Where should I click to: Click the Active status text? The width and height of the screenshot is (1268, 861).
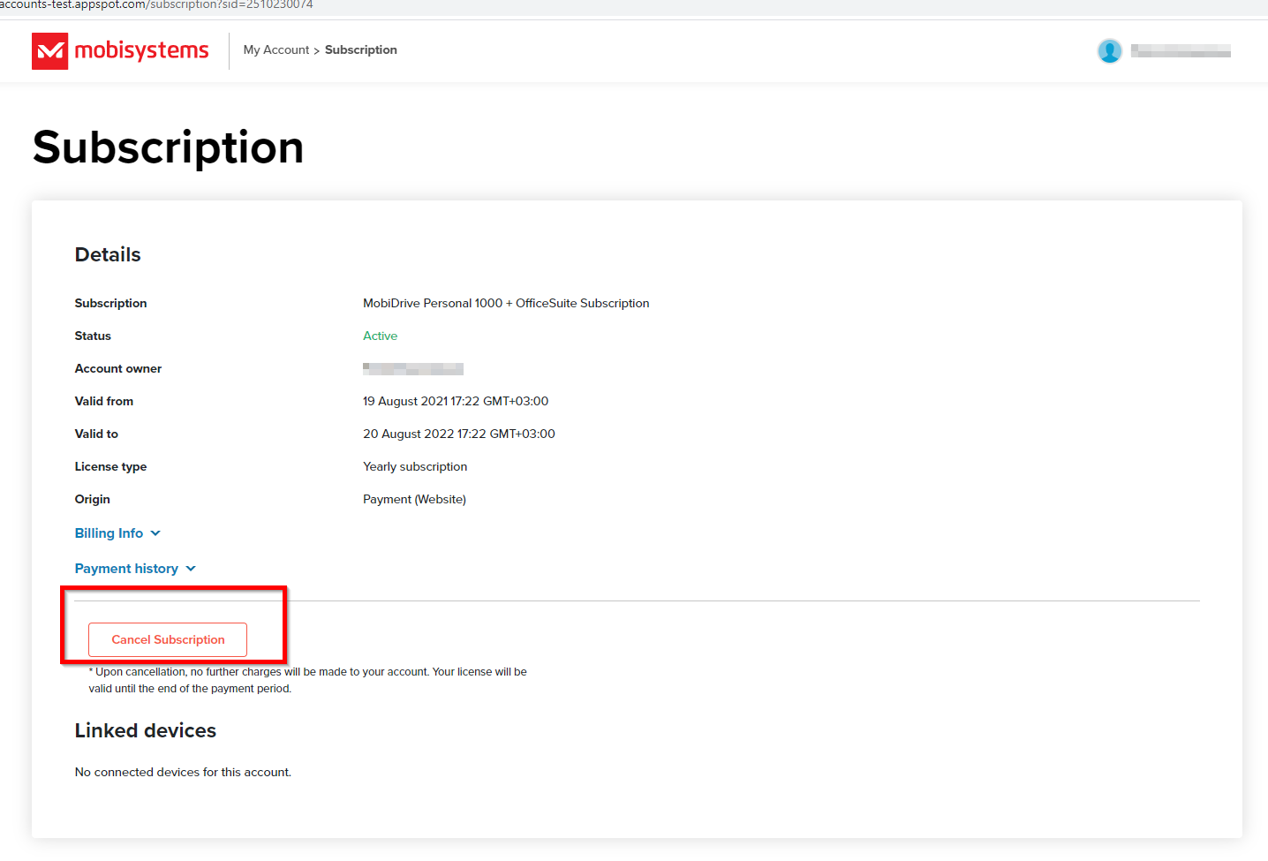tap(381, 336)
